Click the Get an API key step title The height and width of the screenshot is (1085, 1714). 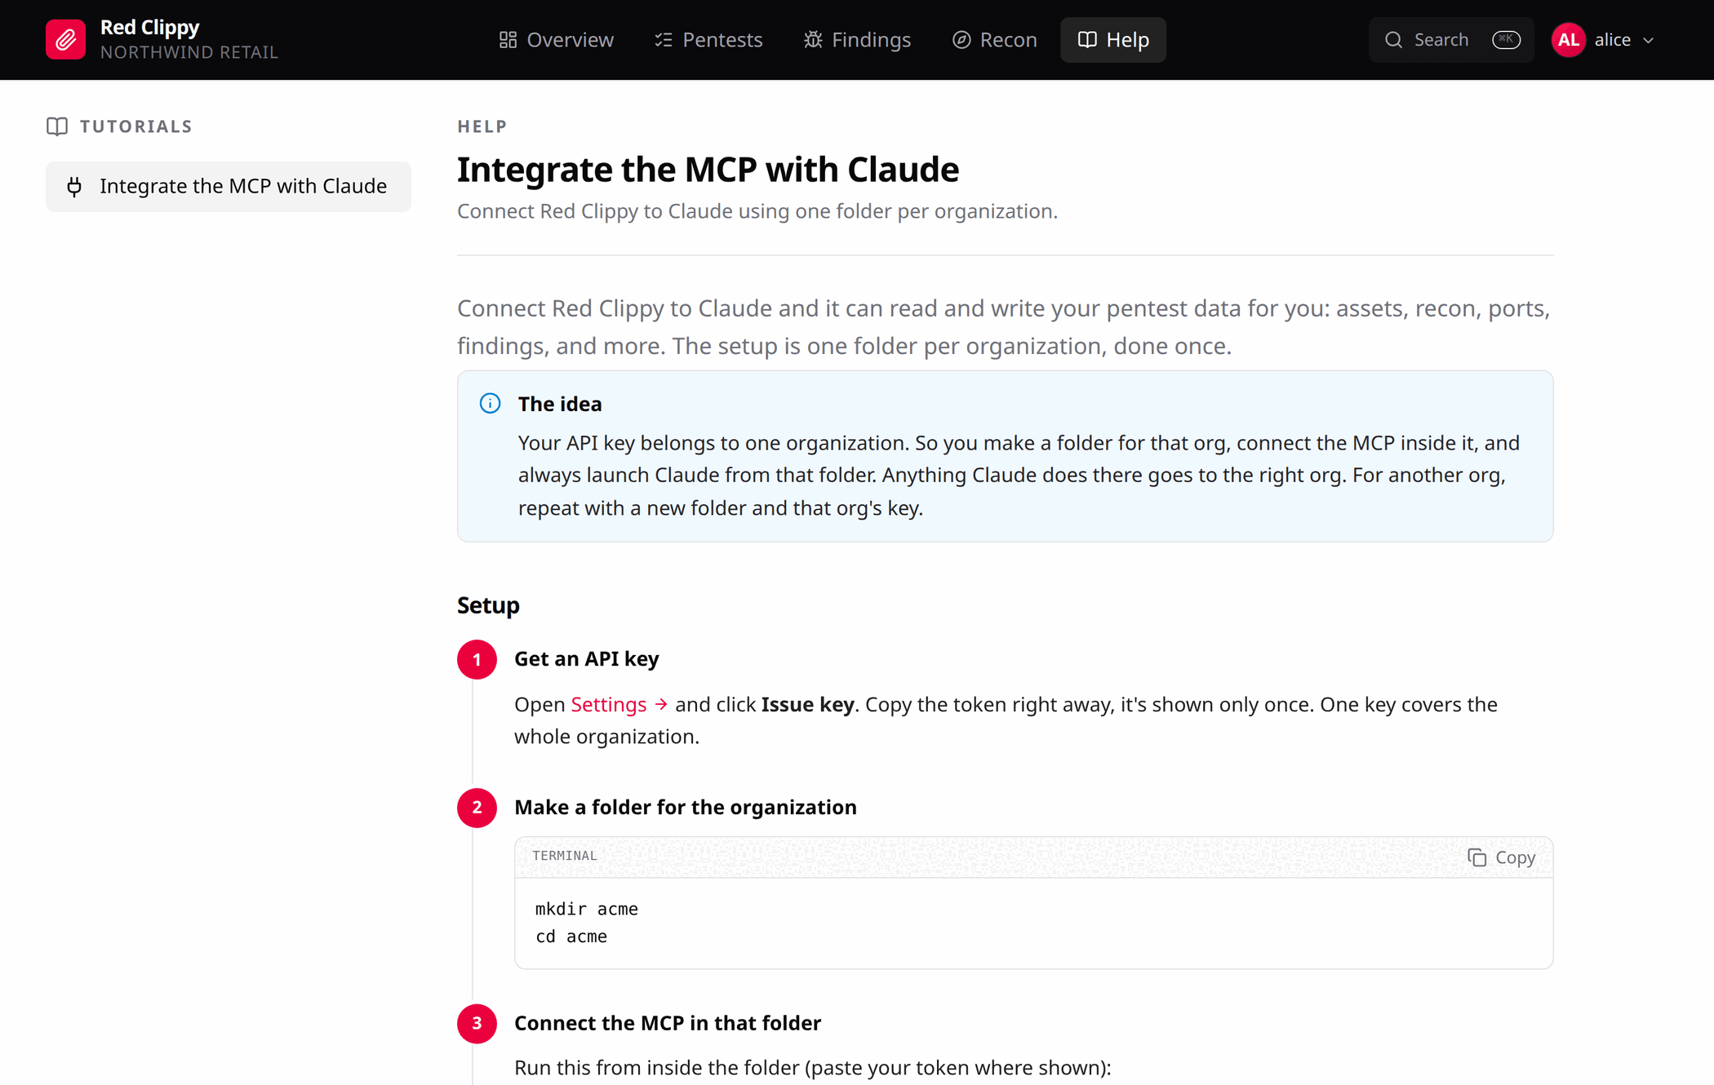pos(586,658)
